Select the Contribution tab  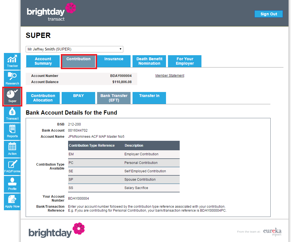pyautogui.click(x=78, y=61)
